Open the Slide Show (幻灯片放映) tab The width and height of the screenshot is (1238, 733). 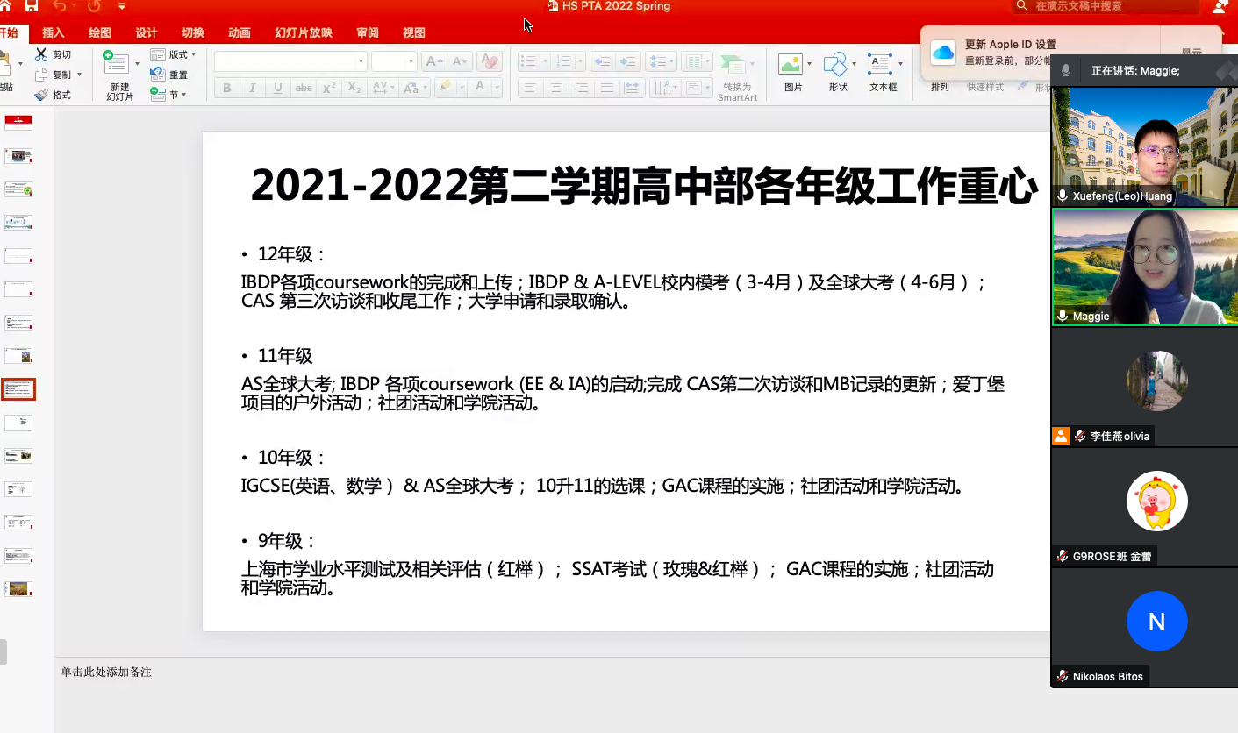pyautogui.click(x=304, y=32)
